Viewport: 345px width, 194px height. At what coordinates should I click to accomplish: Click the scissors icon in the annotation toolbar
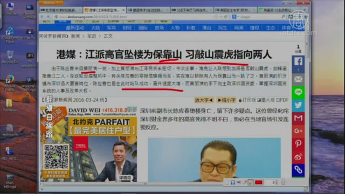pos(239,182)
